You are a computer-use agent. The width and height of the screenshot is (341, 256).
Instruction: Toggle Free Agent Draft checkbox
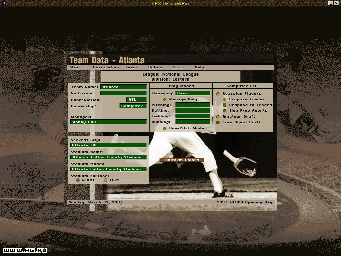218,122
